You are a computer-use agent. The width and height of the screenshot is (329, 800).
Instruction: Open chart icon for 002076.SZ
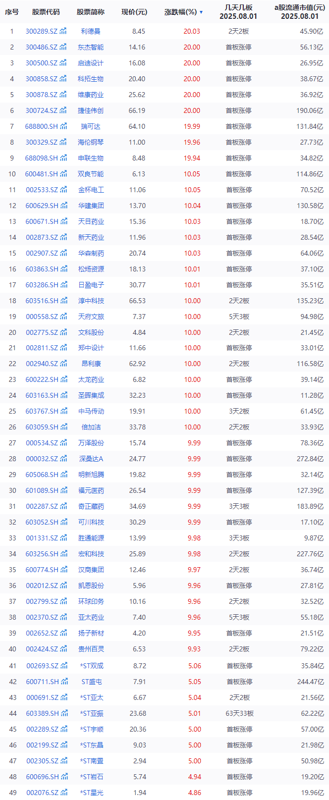click(63, 793)
